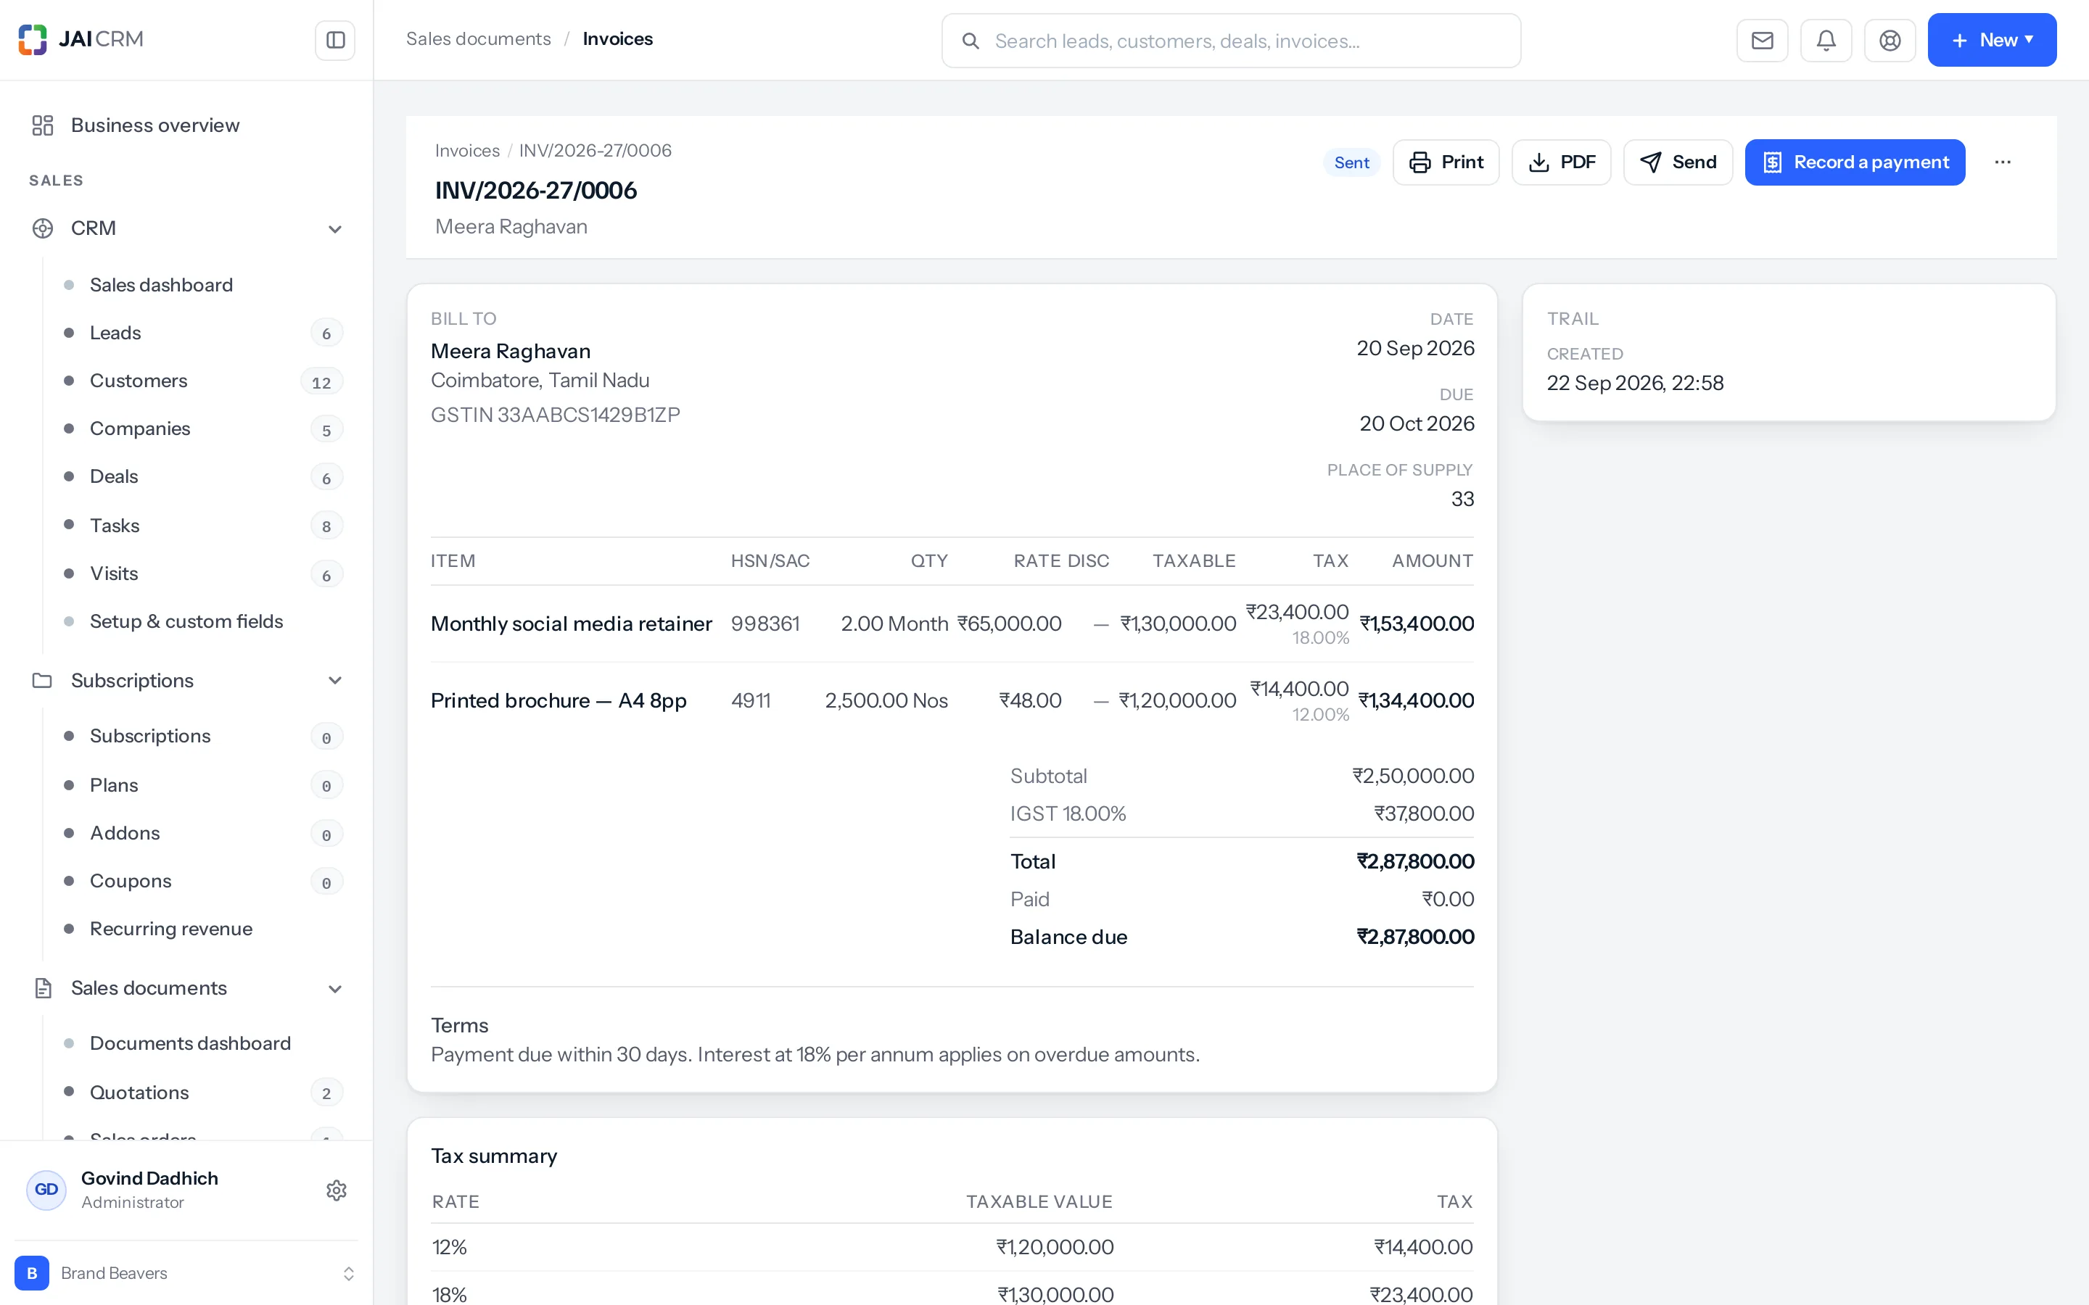This screenshot has width=2089, height=1305.
Task: Send the invoice
Action: click(x=1677, y=162)
